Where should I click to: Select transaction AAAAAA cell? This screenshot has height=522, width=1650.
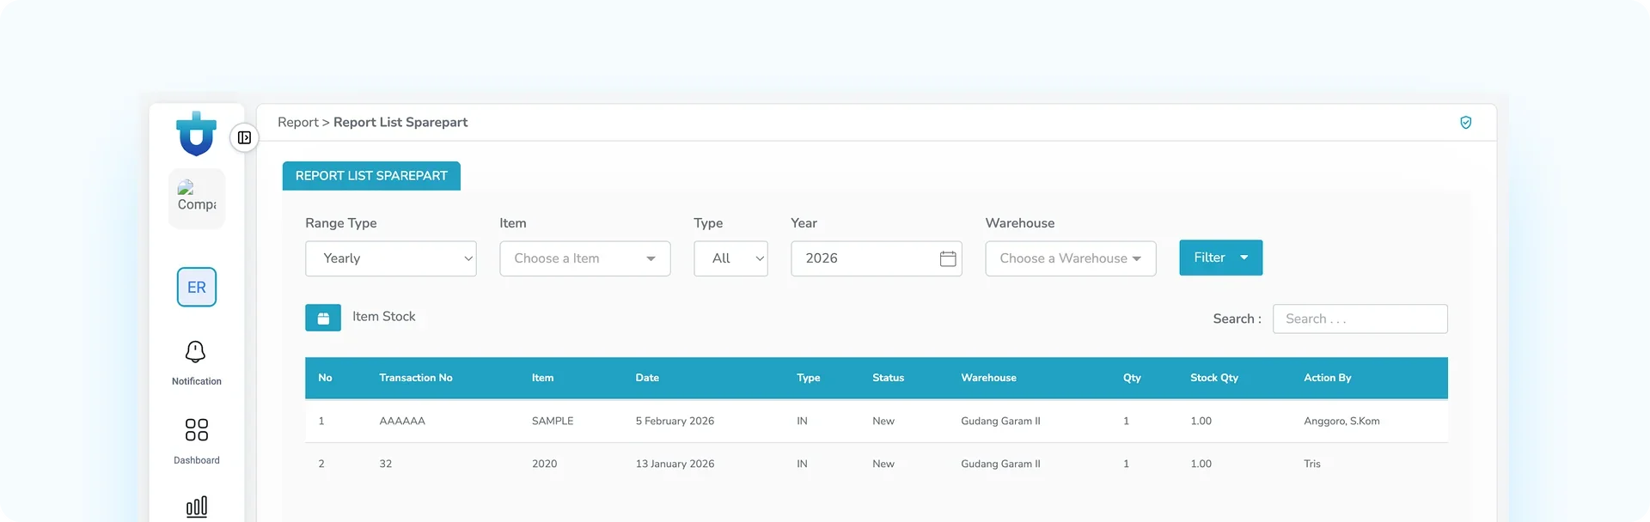(x=402, y=422)
